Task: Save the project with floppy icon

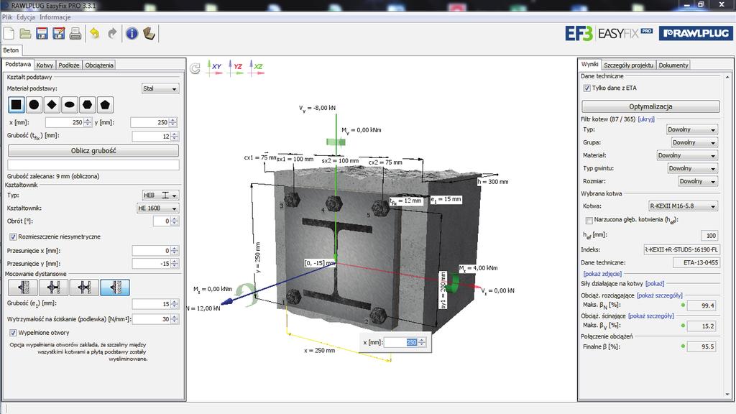Action: coord(42,33)
